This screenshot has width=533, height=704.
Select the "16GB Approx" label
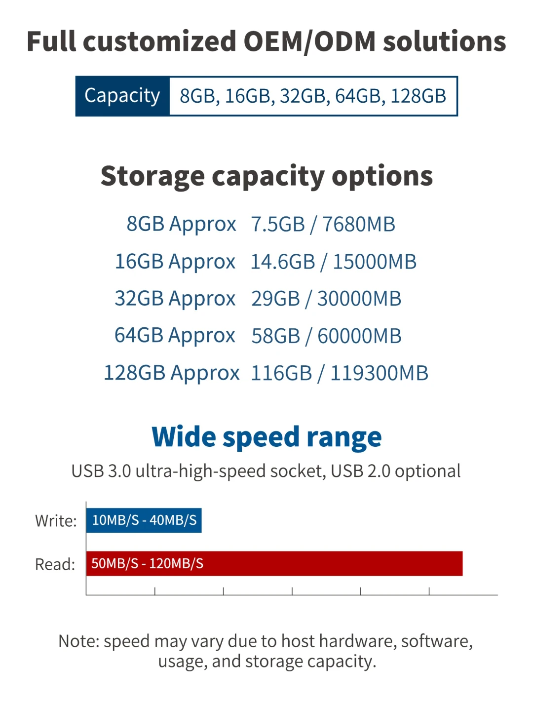click(x=175, y=262)
